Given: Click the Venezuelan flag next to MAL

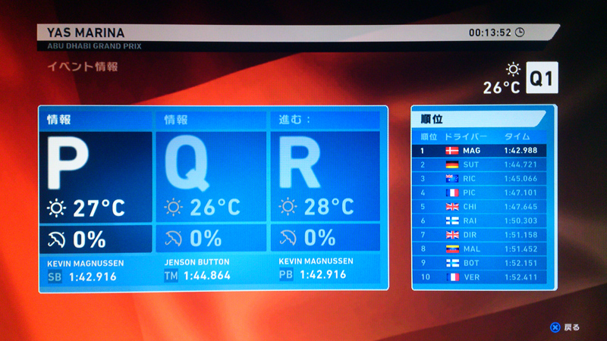Looking at the screenshot, I should pyautogui.click(x=451, y=249).
